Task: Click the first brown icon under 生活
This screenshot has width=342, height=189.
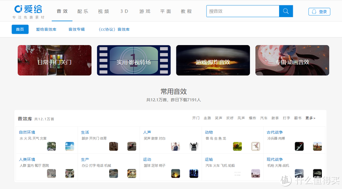Action: [x=114, y=146]
